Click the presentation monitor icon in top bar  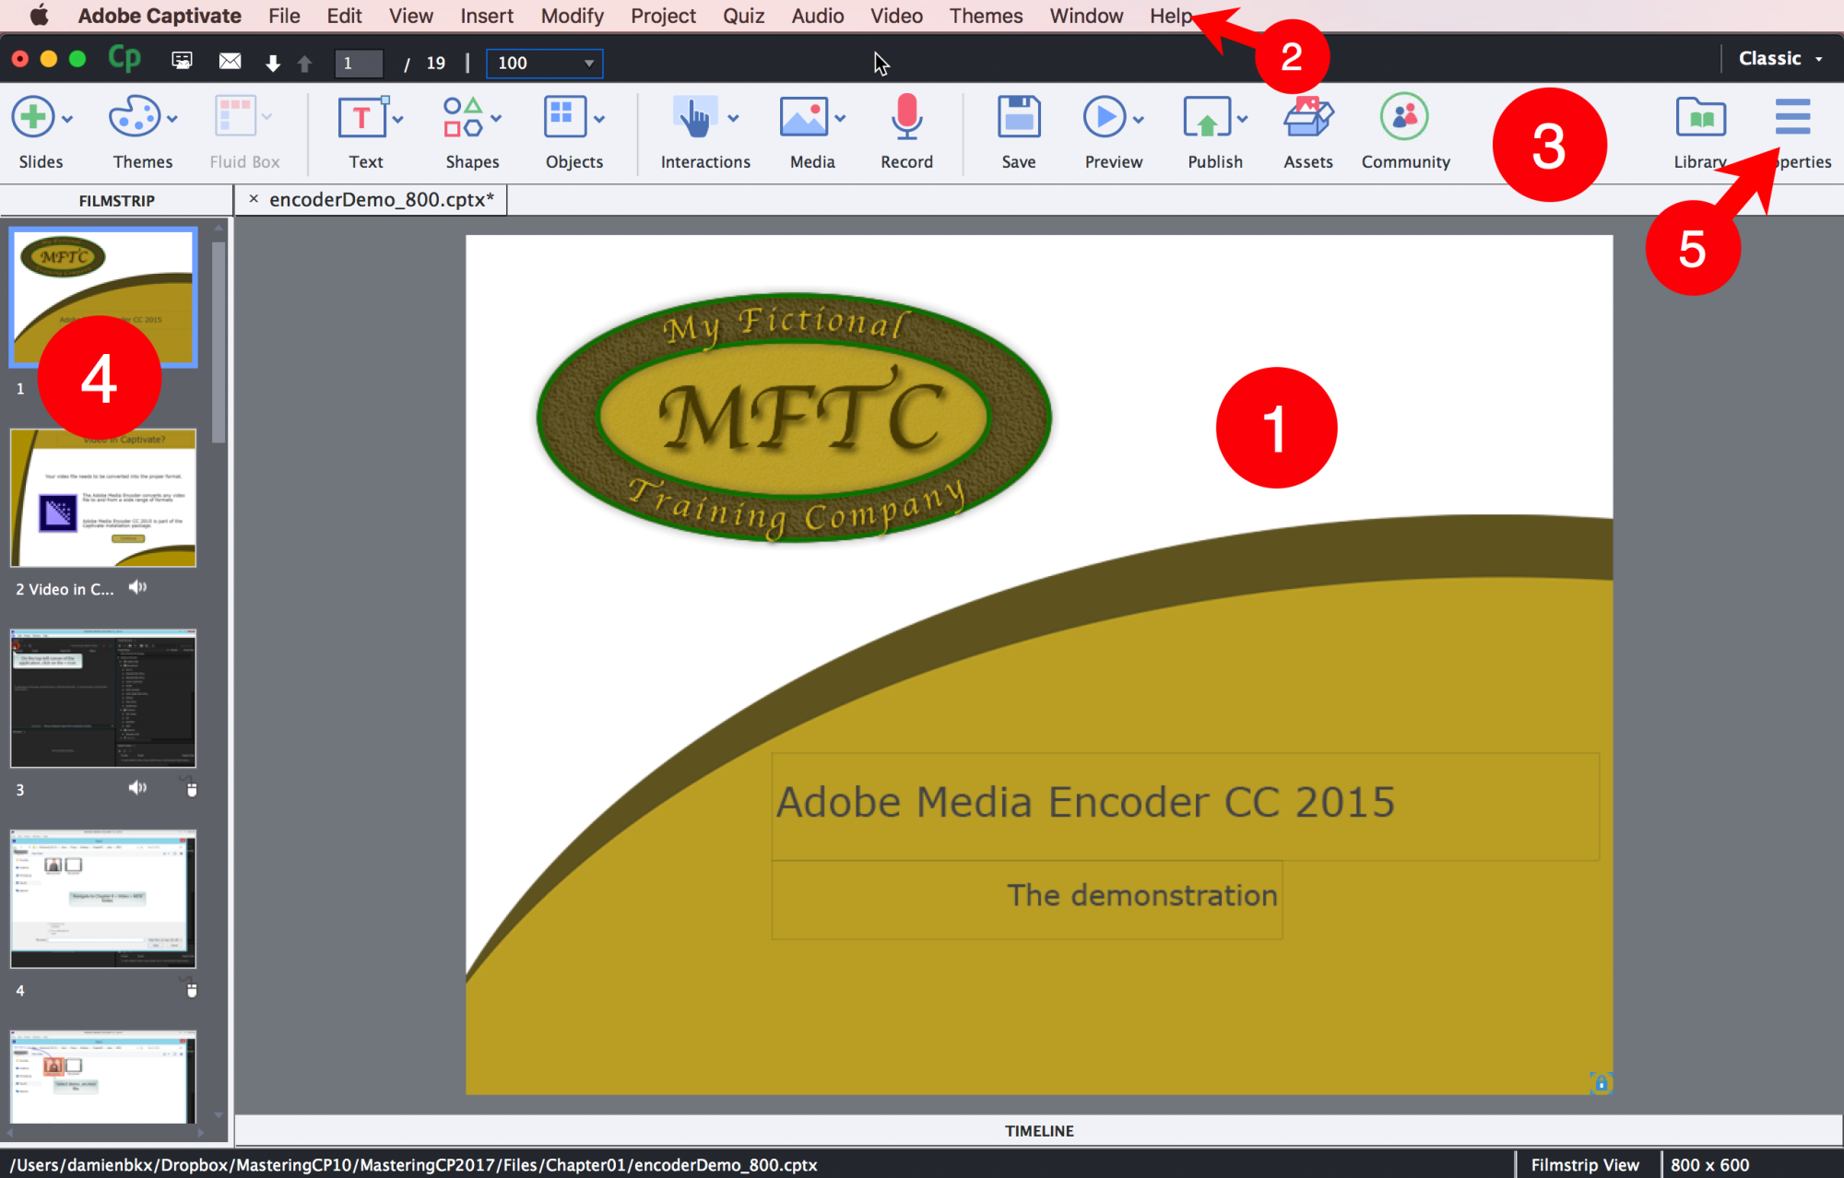tap(182, 61)
